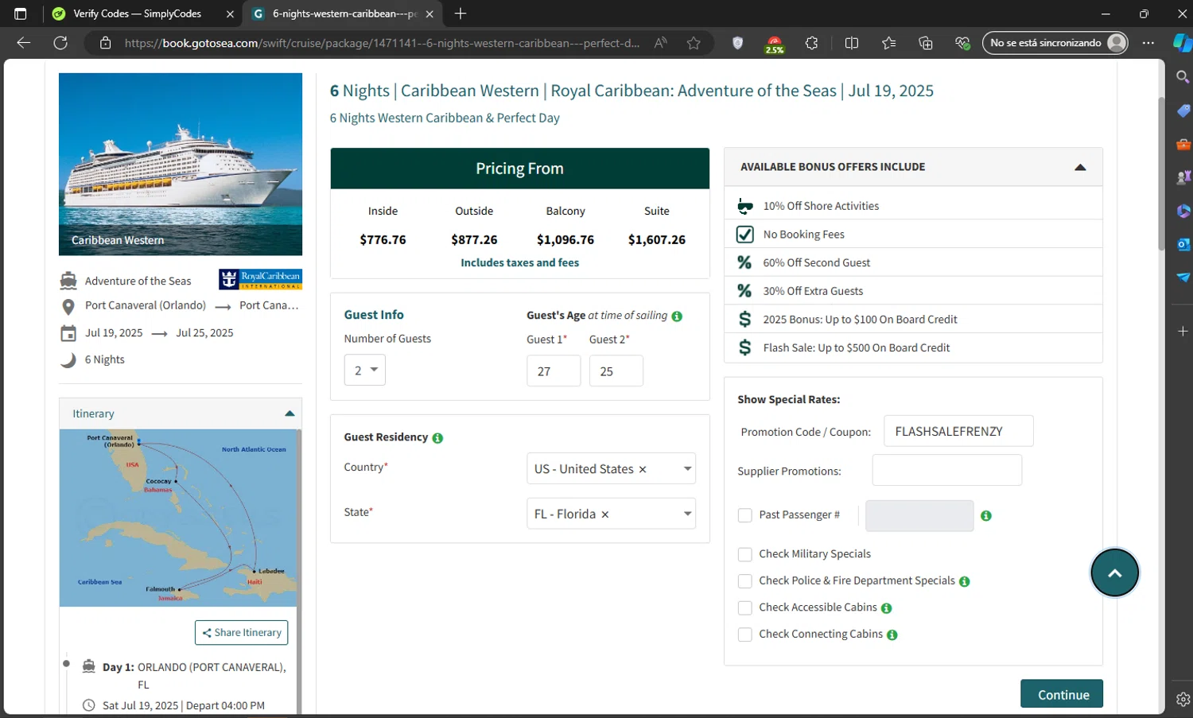
Task: Click into the Promotion Code / Coupon field
Action: click(x=958, y=431)
